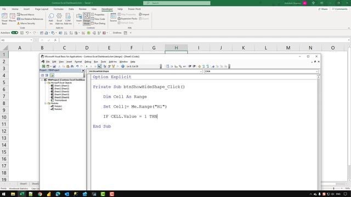Open the File tab in Excel

click(x=4, y=9)
